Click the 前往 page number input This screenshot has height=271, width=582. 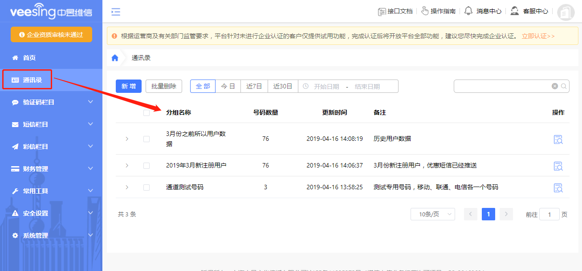(549, 214)
